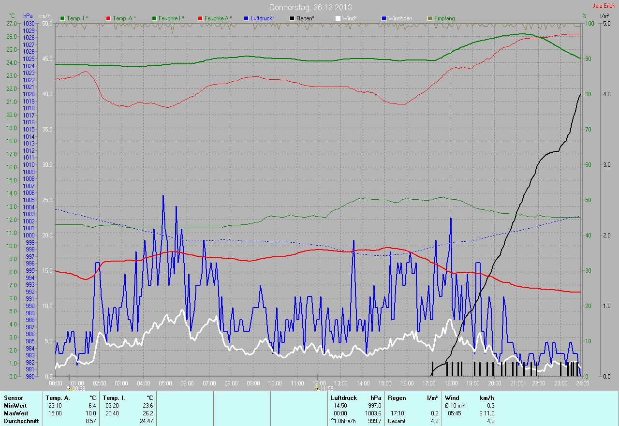Click the red Feuchte A. legend square
Viewport: 619px width, 426px height.
[200, 18]
